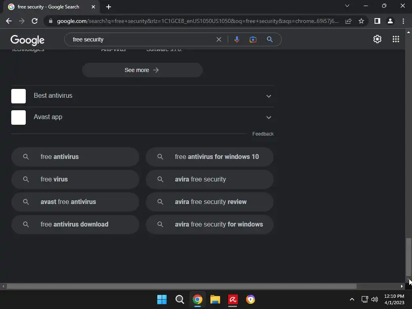View site information via the lock icon
Viewport: 412px width, 309px height.
51,21
